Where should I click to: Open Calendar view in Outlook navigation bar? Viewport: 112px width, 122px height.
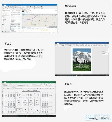coord(4,32)
